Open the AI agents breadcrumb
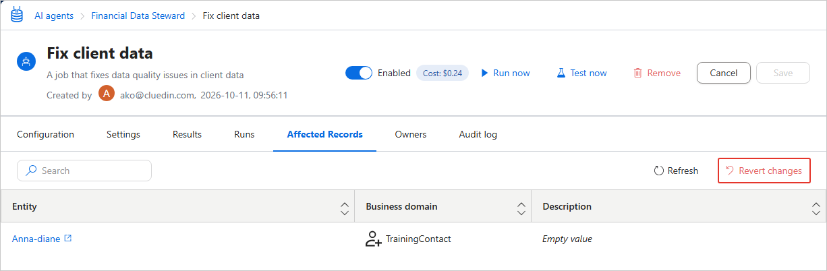827x271 pixels. click(54, 16)
